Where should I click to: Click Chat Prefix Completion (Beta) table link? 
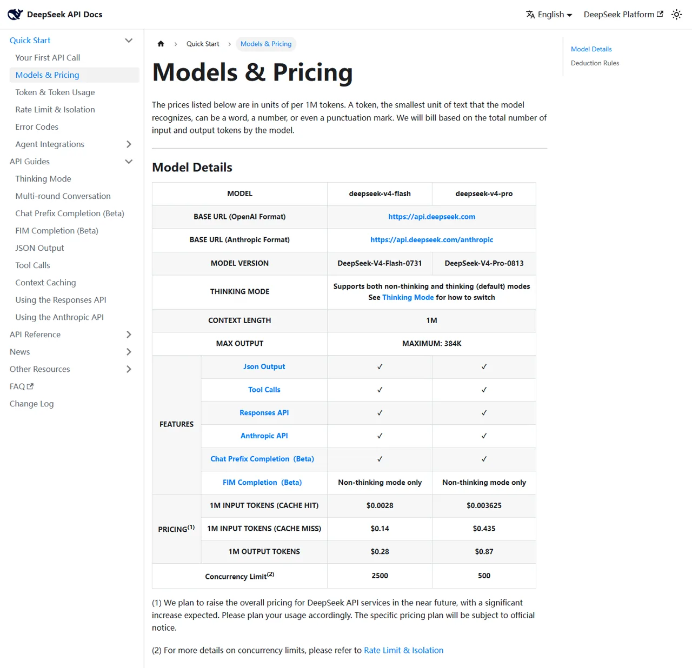[262, 459]
